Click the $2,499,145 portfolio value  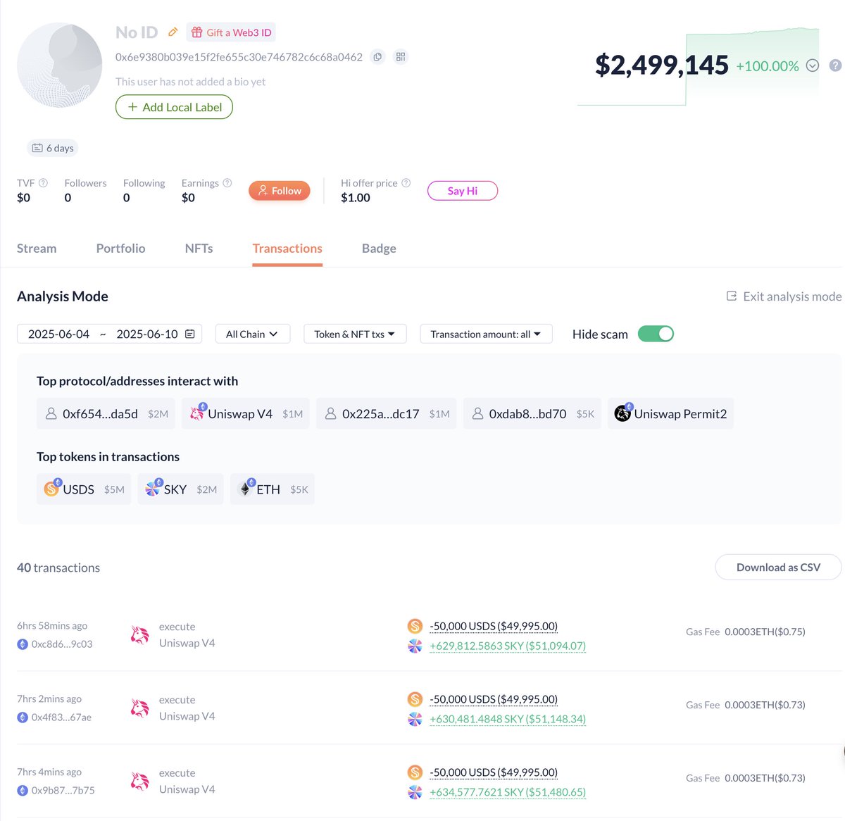pyautogui.click(x=661, y=65)
